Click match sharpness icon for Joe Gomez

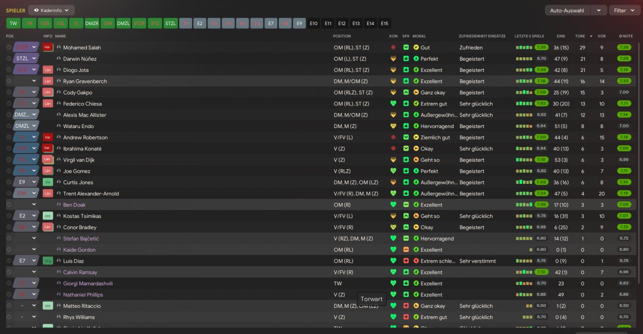406,171
